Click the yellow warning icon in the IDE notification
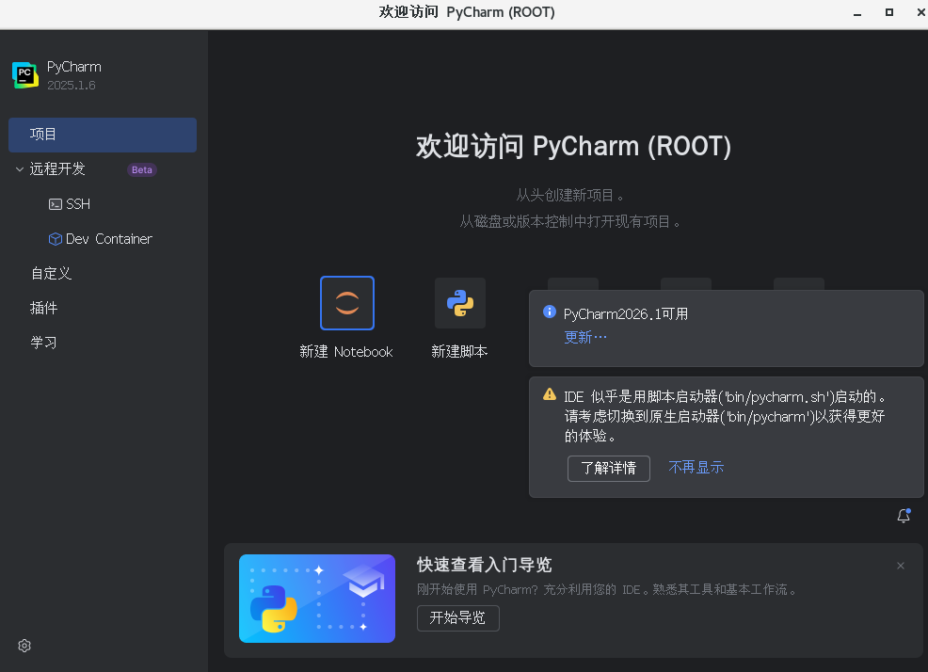The width and height of the screenshot is (928, 672). tap(550, 394)
